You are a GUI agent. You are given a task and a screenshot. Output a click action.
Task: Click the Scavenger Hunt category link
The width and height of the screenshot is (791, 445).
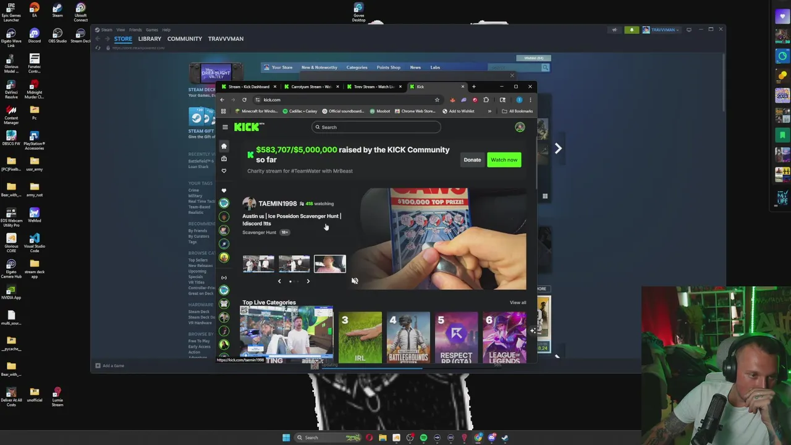[259, 232]
